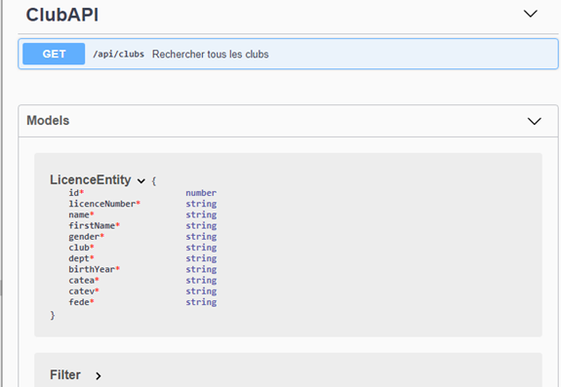Click the Models section heading

(x=48, y=121)
